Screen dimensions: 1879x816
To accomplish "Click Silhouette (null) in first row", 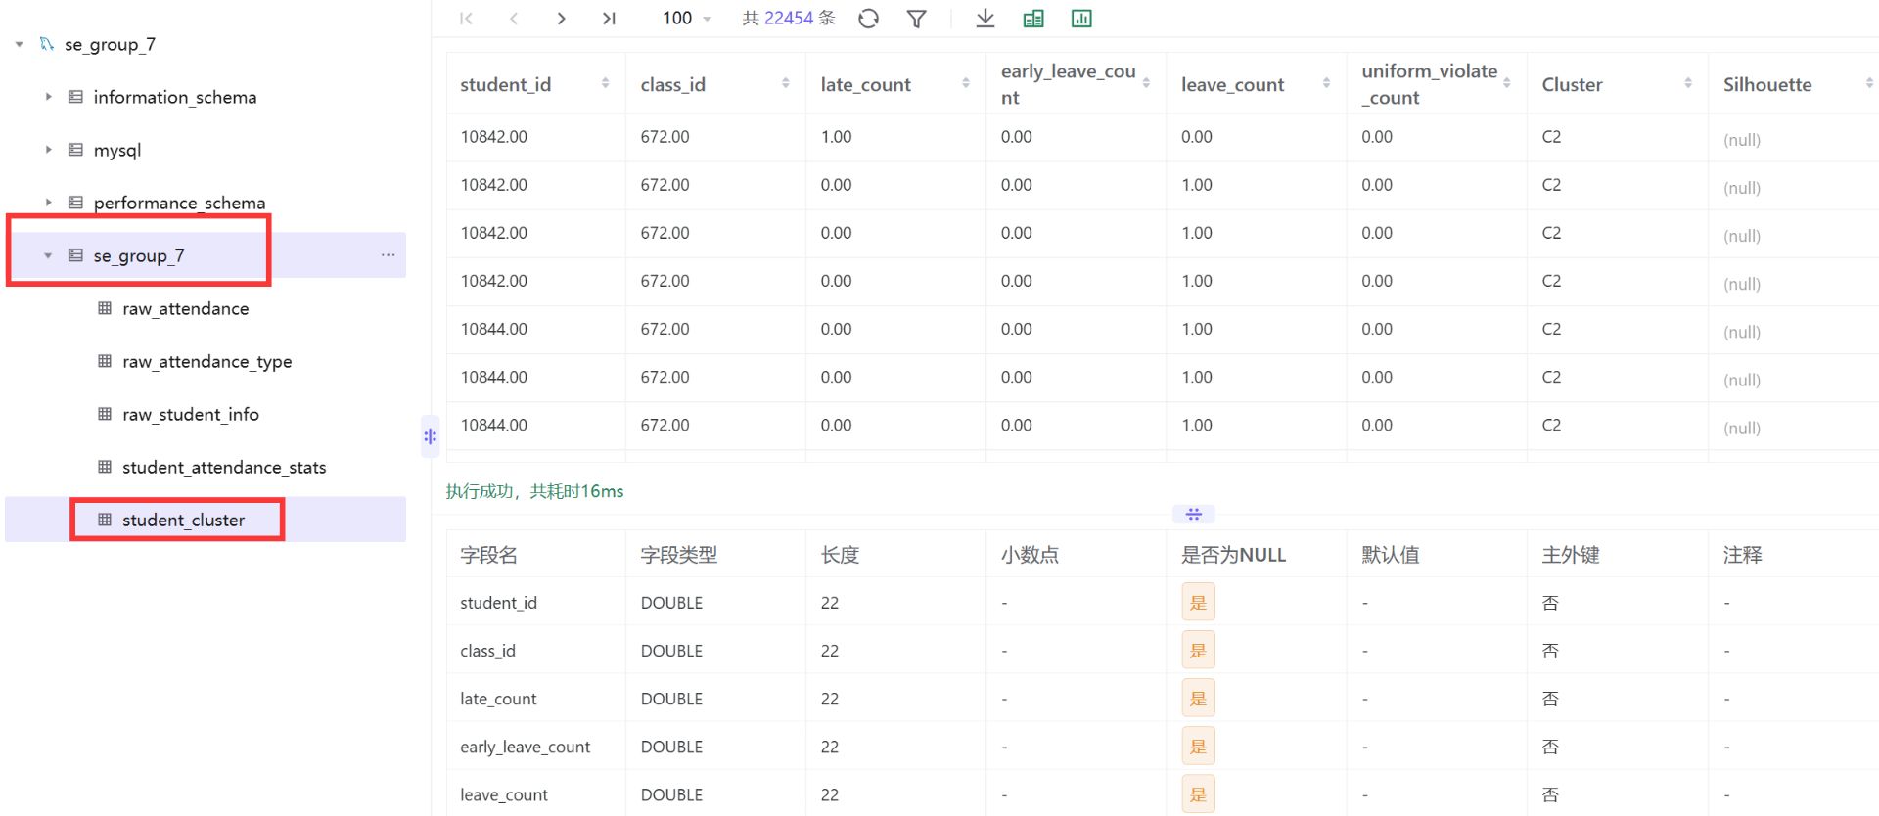I will point(1741,139).
